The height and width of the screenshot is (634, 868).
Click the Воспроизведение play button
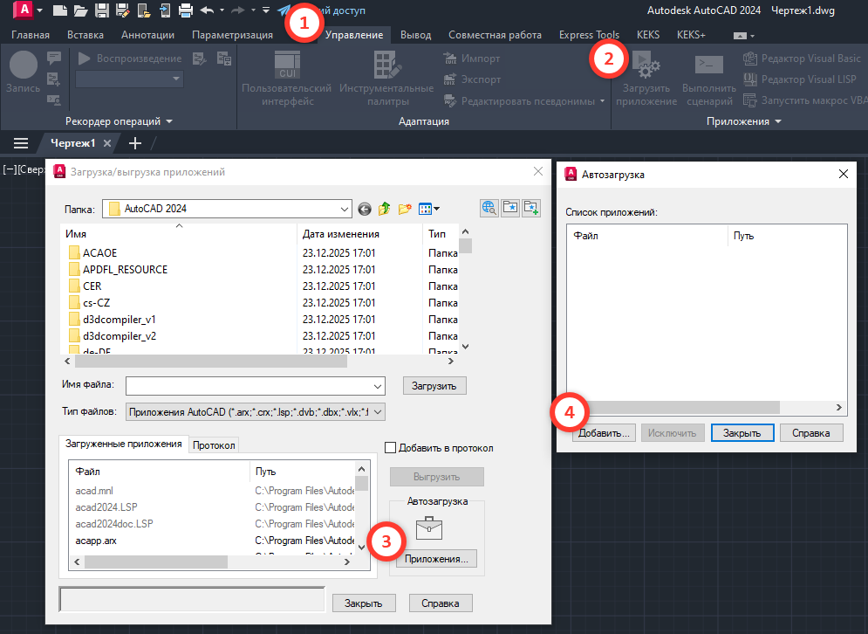84,59
